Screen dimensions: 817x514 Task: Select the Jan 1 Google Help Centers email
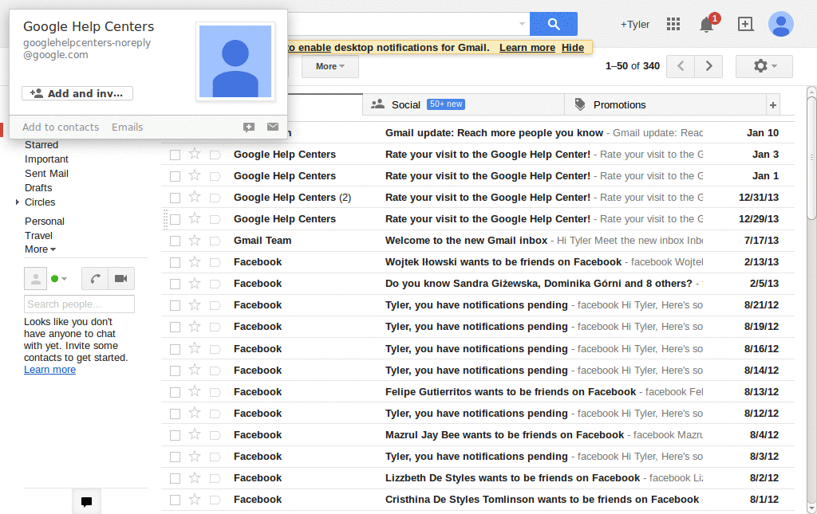click(175, 176)
